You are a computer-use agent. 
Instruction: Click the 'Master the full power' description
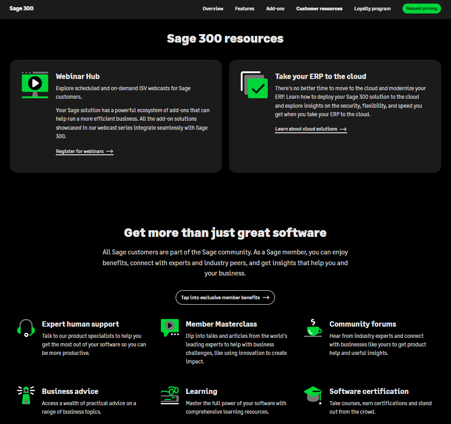[x=236, y=407]
